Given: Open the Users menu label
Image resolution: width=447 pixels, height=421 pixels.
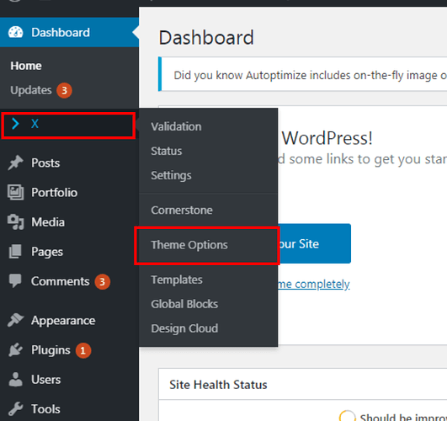Looking at the screenshot, I should (46, 380).
